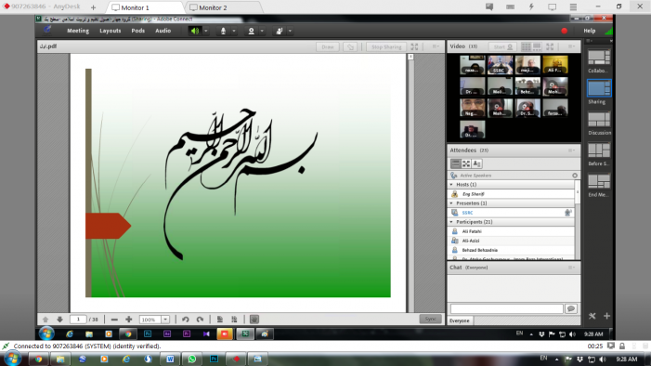The height and width of the screenshot is (366, 651).
Task: Collapse the Participants (21) group
Action: (451, 222)
